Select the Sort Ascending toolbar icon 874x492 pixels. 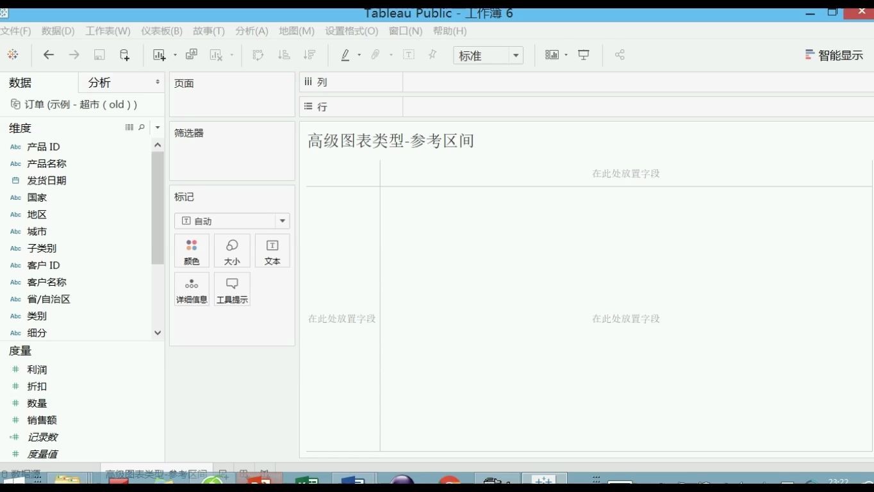(x=283, y=55)
